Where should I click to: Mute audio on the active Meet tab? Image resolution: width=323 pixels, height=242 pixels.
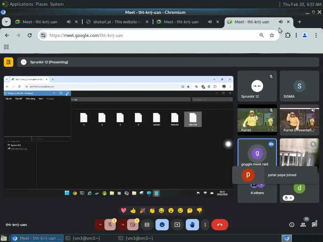(x=280, y=22)
